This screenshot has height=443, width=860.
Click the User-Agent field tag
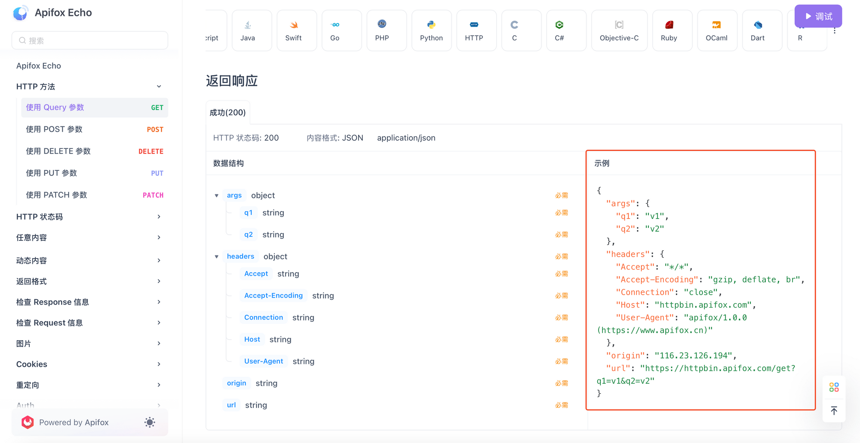(264, 361)
